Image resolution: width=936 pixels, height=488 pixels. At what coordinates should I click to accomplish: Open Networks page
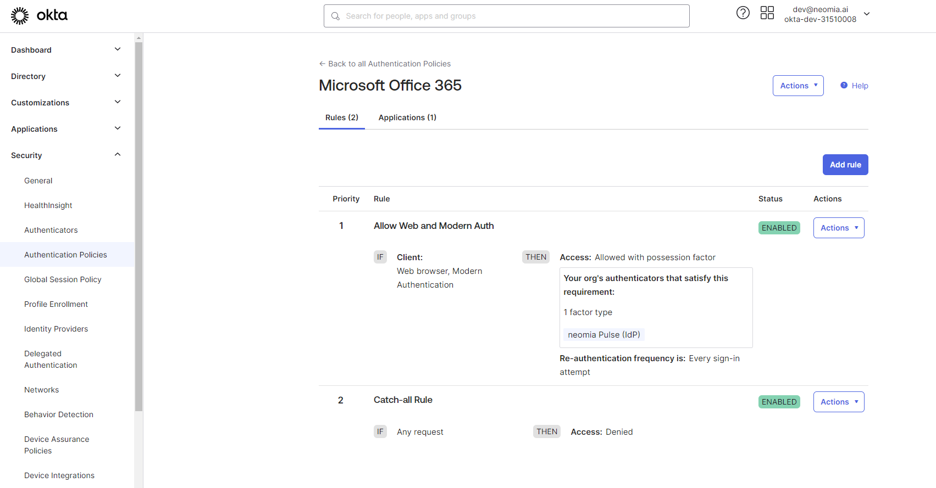tap(42, 390)
